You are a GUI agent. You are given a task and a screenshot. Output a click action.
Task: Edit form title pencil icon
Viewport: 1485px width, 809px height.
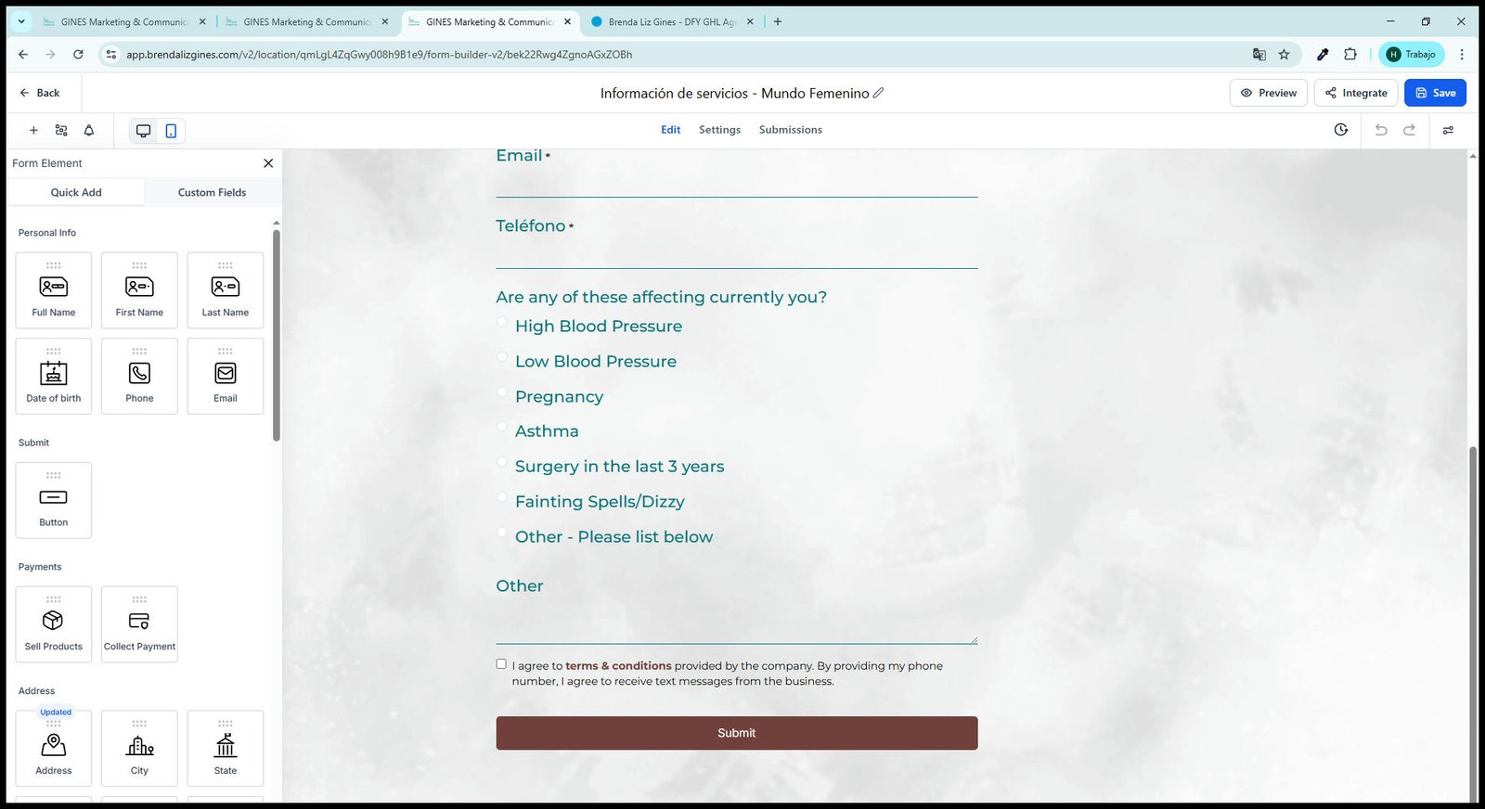tap(878, 93)
